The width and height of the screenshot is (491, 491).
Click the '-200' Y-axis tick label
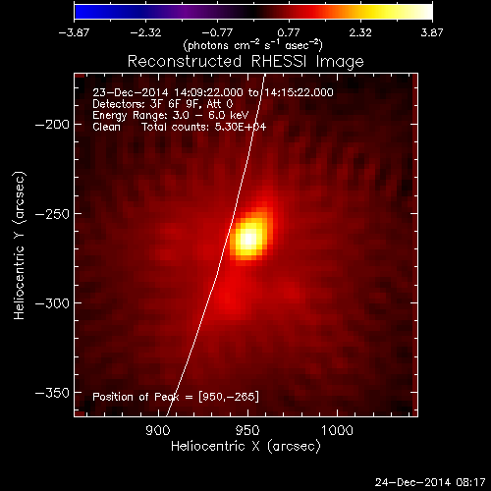point(52,125)
